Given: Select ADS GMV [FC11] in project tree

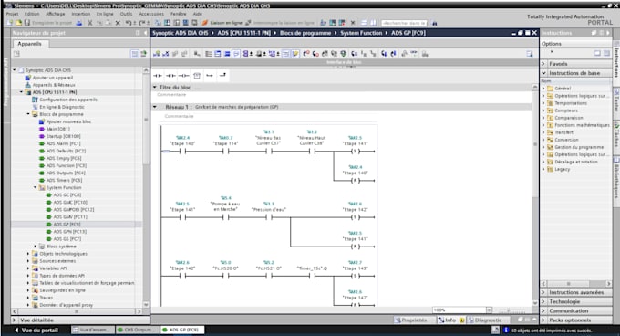Looking at the screenshot, I should pos(70,217).
